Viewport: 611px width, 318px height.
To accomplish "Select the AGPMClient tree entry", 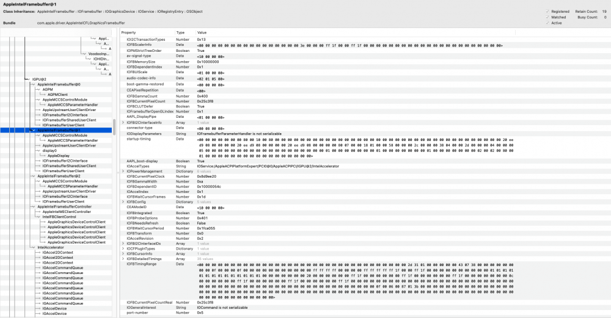I will tap(57, 95).
